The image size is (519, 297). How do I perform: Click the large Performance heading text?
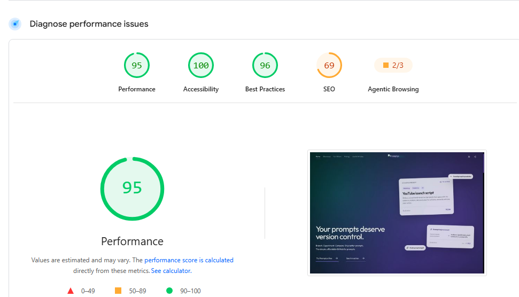132,241
